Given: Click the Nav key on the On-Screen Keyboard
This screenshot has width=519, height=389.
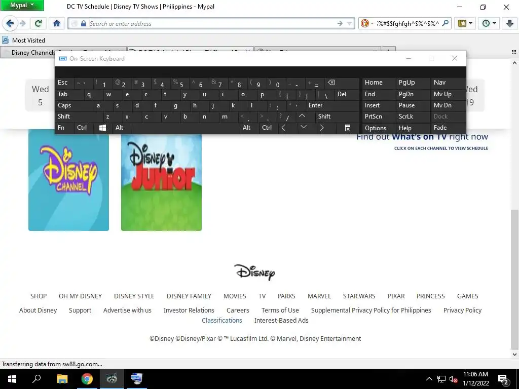Looking at the screenshot, I should click(x=448, y=83).
